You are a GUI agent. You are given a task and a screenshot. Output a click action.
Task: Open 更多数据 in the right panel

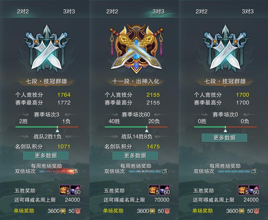point(224,138)
